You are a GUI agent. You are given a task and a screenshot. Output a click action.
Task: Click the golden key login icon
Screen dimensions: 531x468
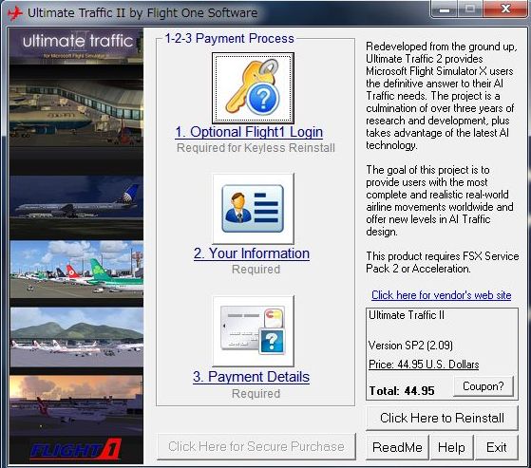point(253,88)
